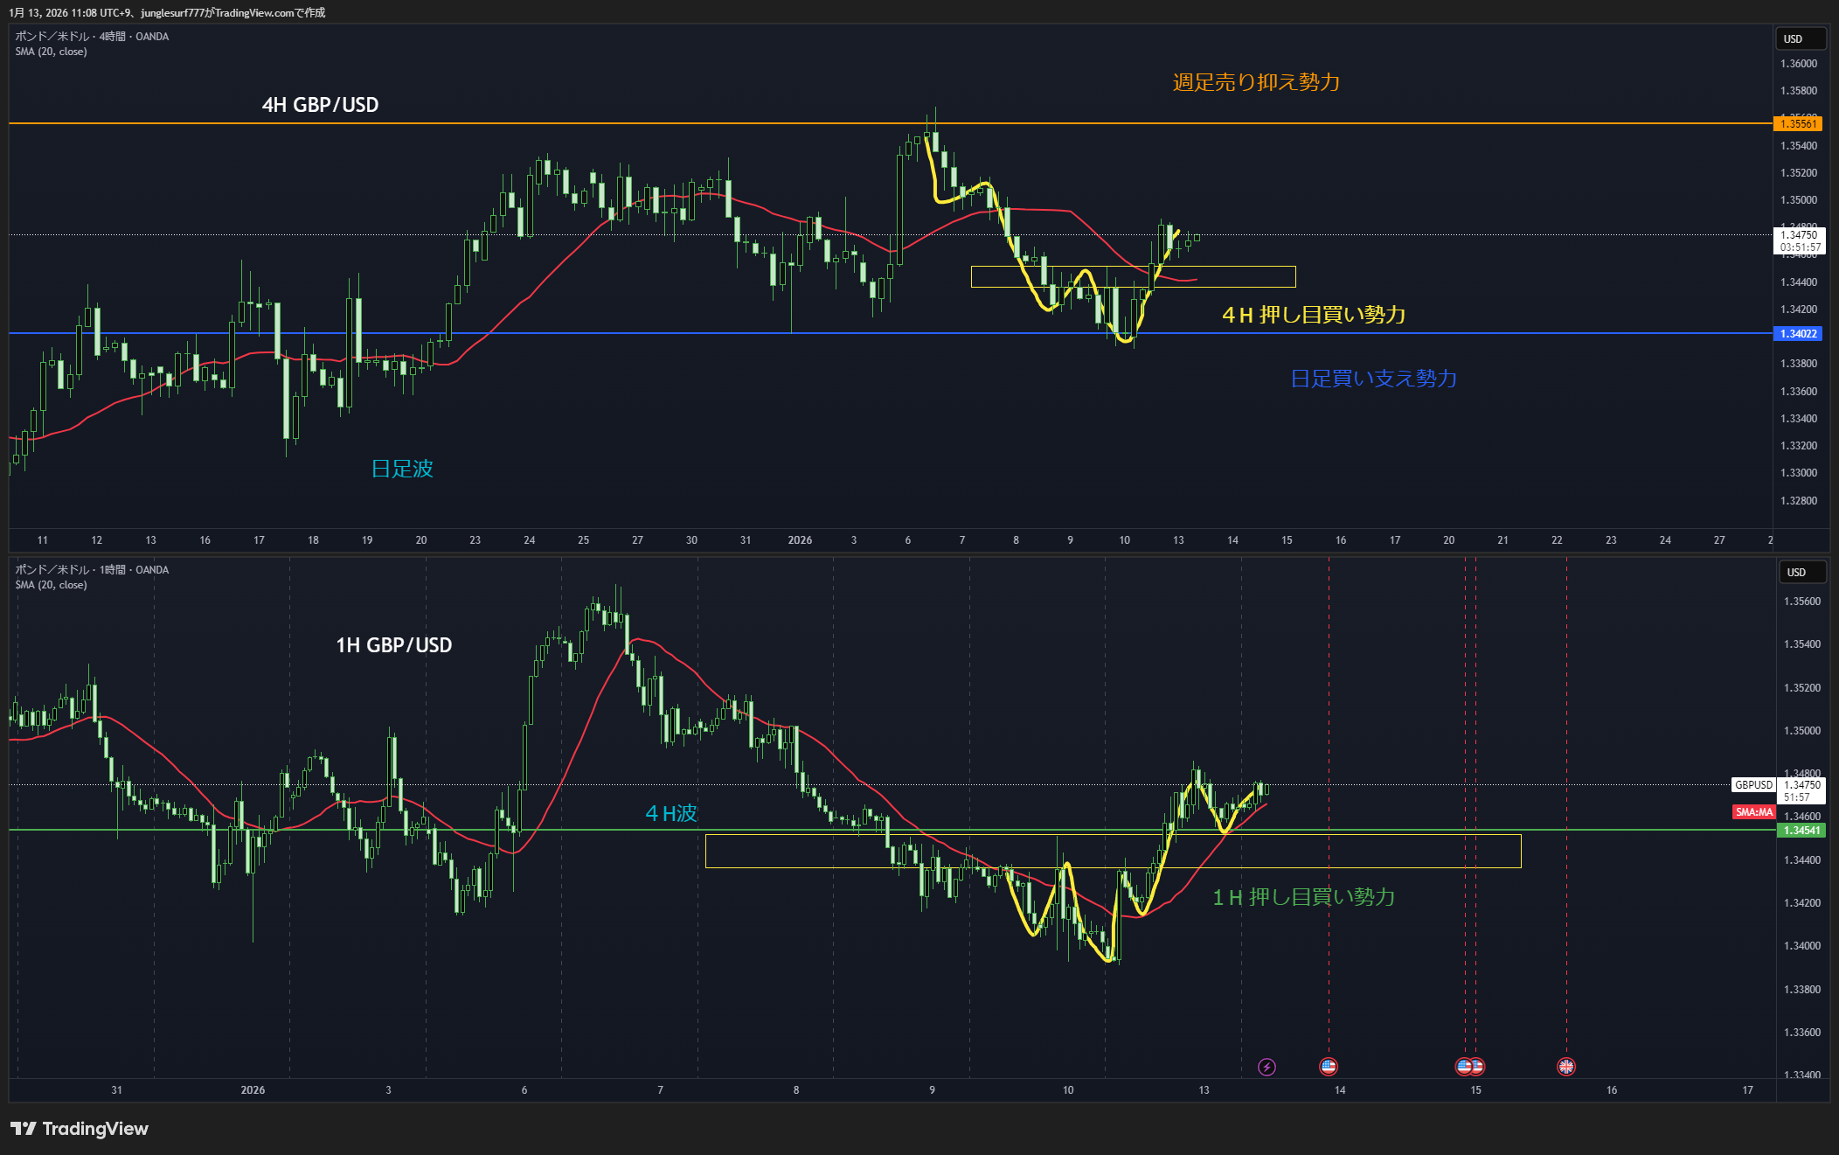Screen dimensions: 1839x1155
Task: Select the 1H chart symbol title
Action: [x=92, y=570]
